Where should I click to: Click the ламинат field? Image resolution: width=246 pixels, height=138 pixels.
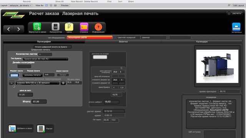(x=153, y=38)
